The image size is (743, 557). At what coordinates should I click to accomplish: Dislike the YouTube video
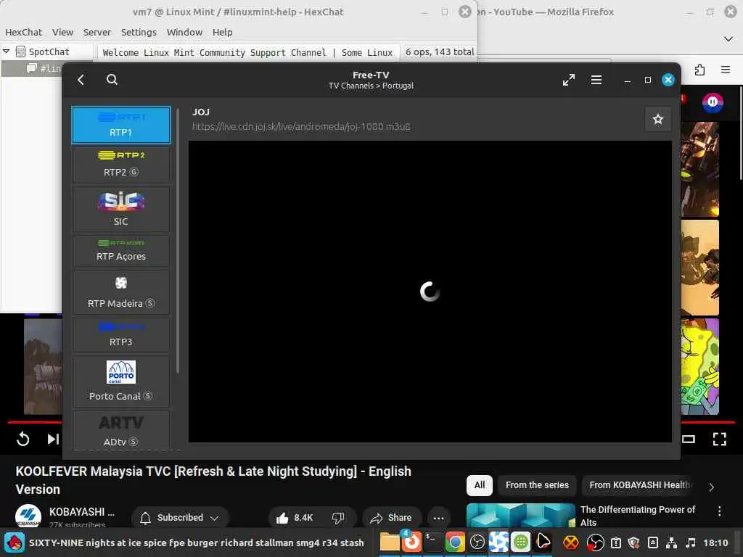(338, 518)
